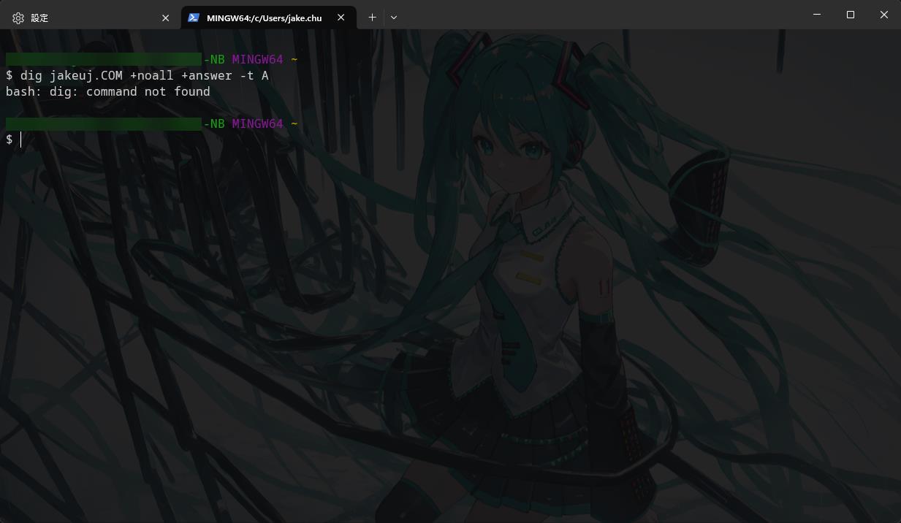This screenshot has width=901, height=523.
Task: Select the MINGW64:/c/Users/jake.chu tab
Action: (x=269, y=18)
